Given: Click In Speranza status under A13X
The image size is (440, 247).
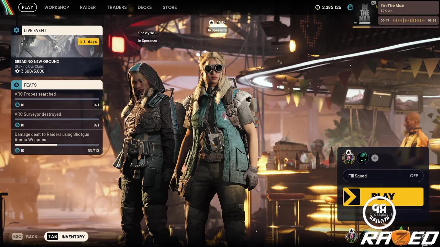Looking at the screenshot, I should tap(217, 30).
